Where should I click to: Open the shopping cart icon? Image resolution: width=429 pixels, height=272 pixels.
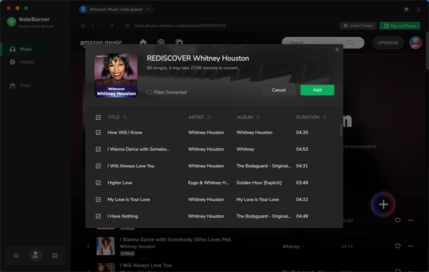pos(406,9)
